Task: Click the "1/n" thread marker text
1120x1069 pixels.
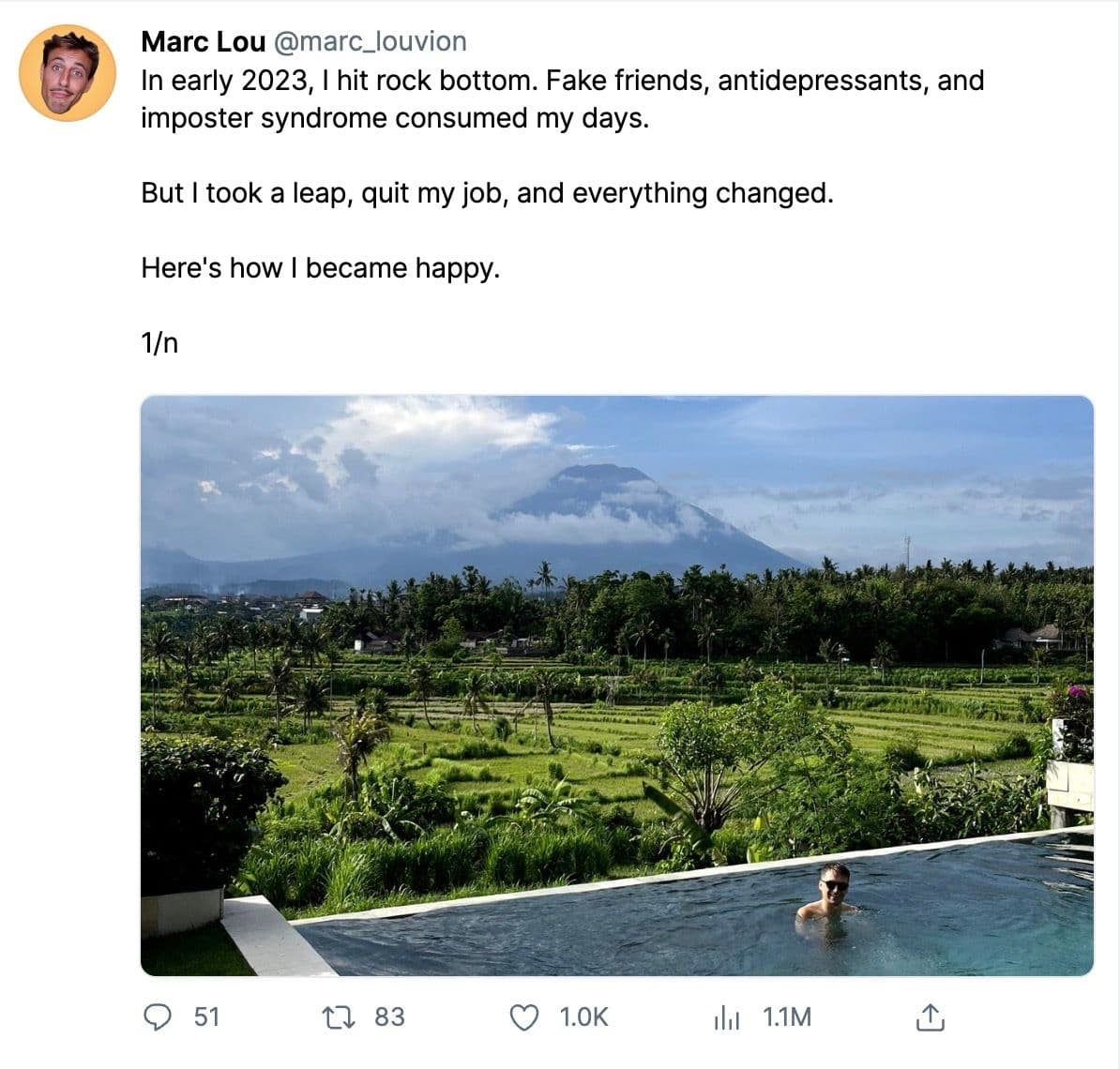Action: pyautogui.click(x=159, y=343)
